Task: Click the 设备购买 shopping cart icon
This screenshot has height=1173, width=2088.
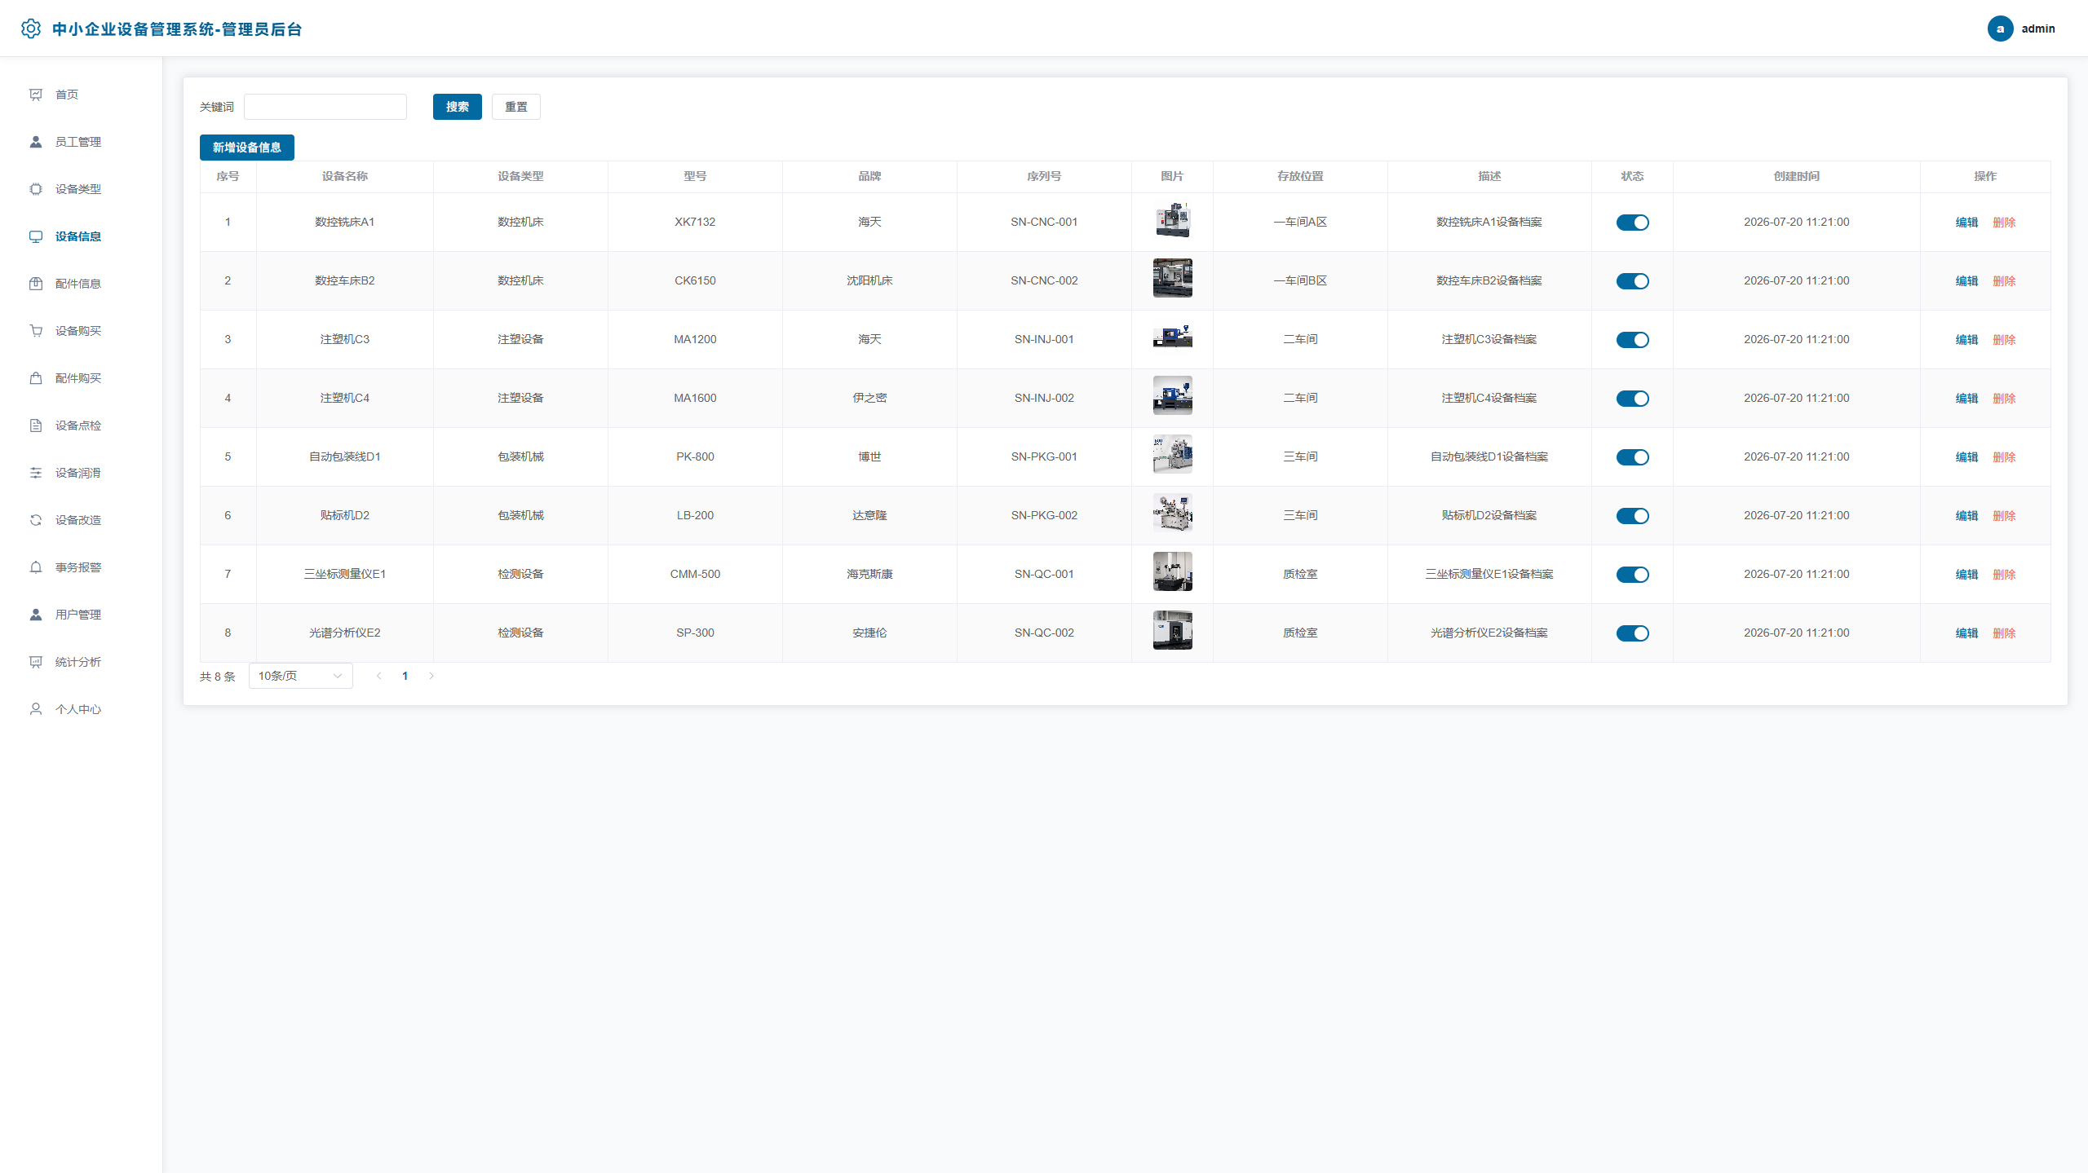Action: point(36,331)
